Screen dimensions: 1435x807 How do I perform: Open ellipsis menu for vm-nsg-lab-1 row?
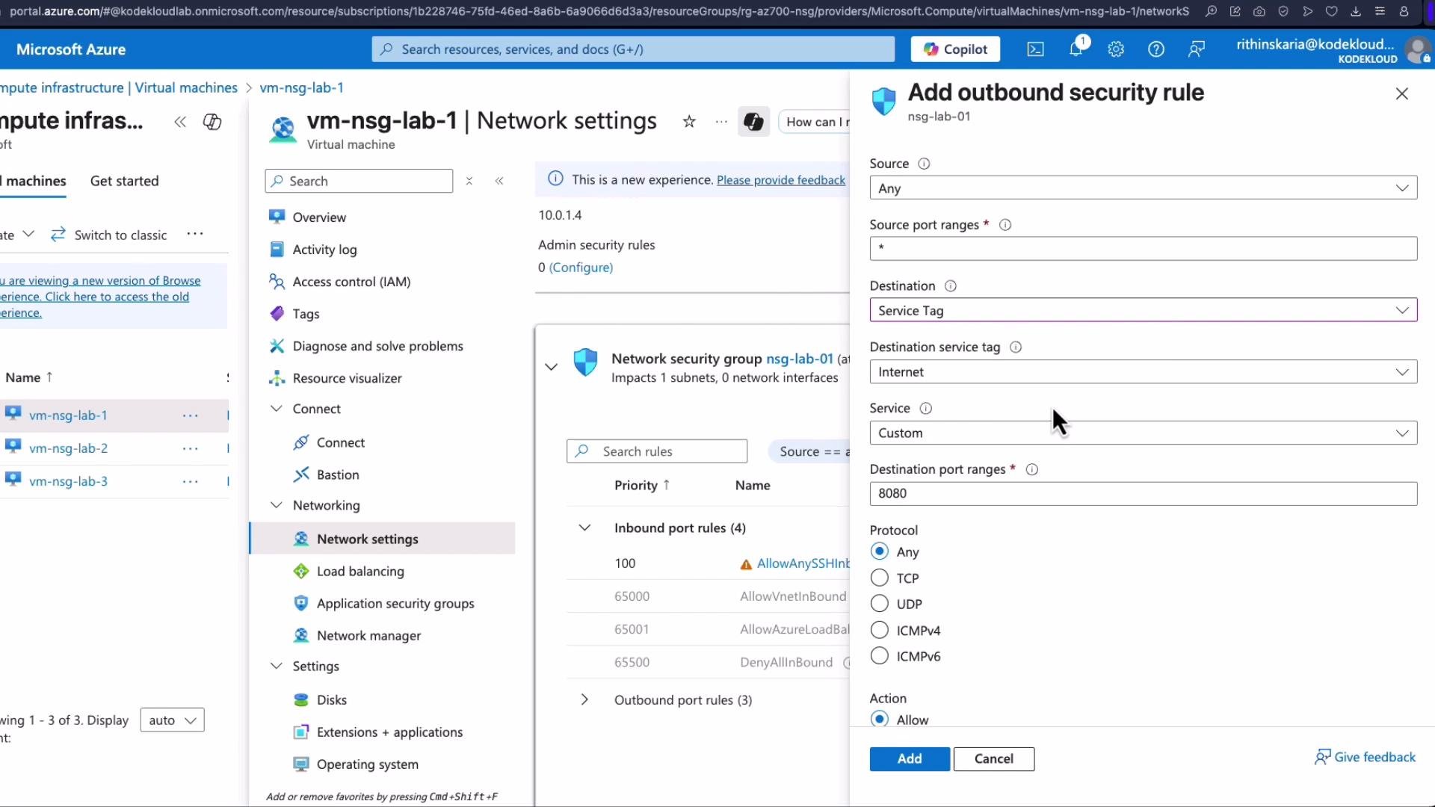[x=191, y=415]
